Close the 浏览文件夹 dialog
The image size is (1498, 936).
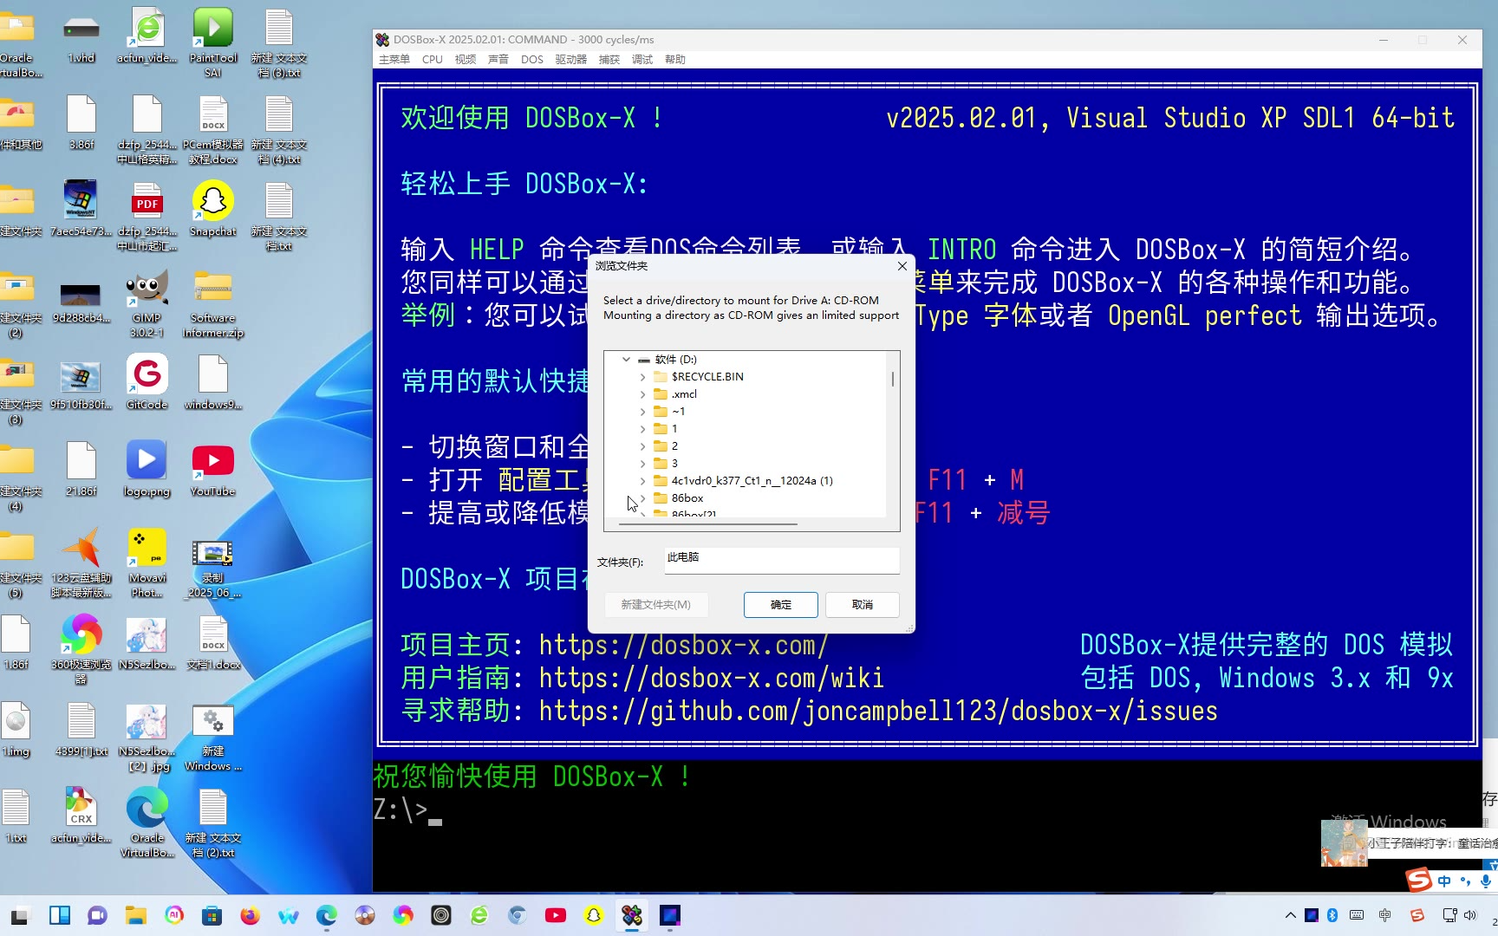click(x=902, y=266)
